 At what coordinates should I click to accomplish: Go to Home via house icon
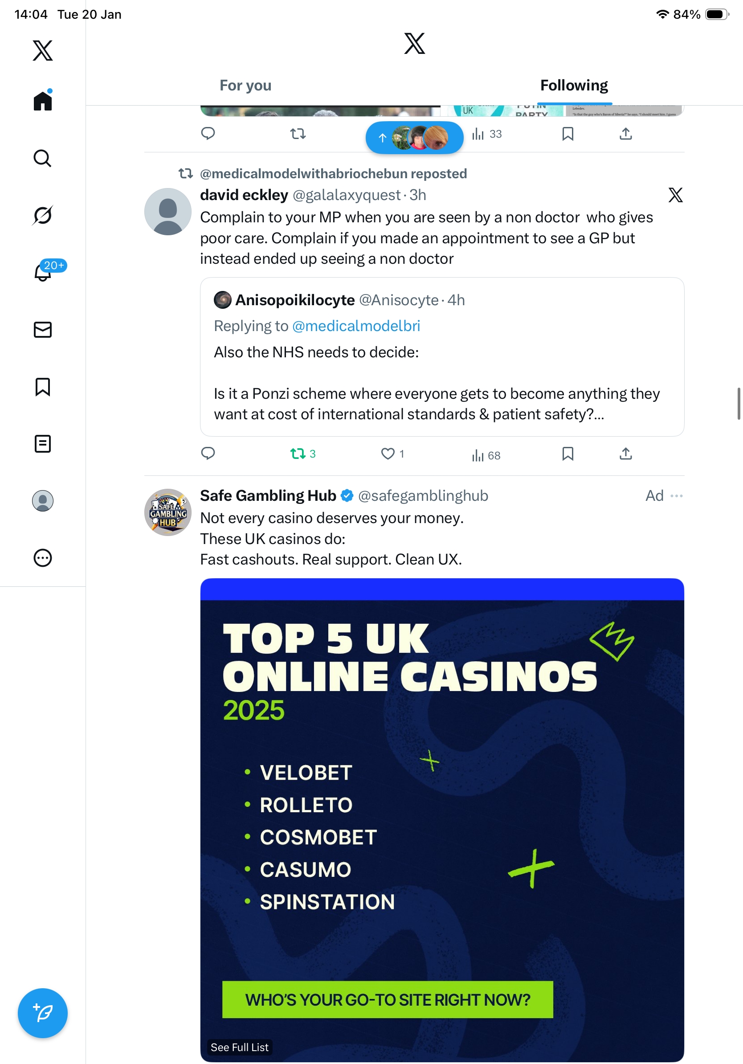click(43, 101)
